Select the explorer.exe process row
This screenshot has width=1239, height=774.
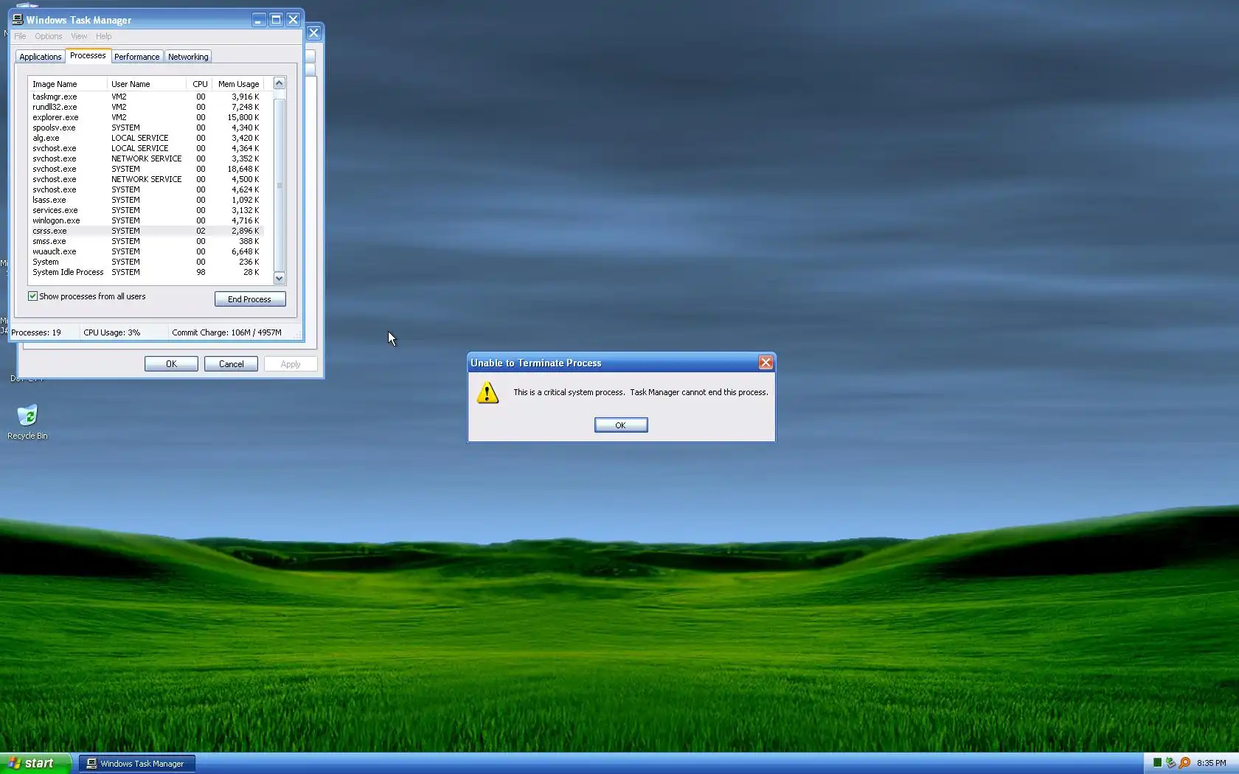[146, 117]
